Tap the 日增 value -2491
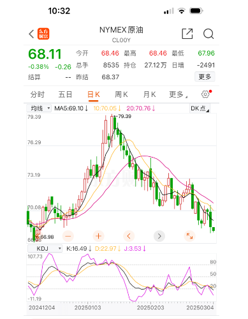This screenshot has height=319, width=248. (x=206, y=65)
